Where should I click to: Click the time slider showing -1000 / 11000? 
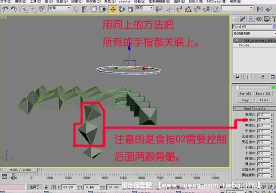pos(20,170)
